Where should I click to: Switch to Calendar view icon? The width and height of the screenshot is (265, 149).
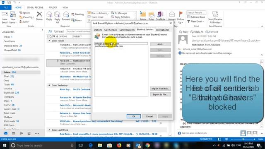click(14, 133)
